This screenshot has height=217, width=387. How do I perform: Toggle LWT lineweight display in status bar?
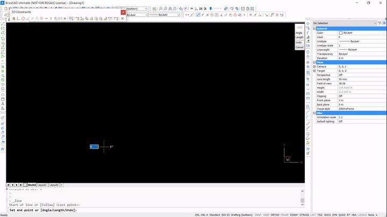point(313,215)
